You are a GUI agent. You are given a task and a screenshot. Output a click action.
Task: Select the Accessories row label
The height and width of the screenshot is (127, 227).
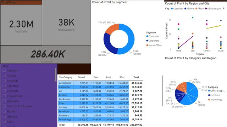[65, 83]
